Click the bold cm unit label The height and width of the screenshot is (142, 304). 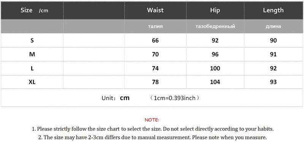coord(125,98)
